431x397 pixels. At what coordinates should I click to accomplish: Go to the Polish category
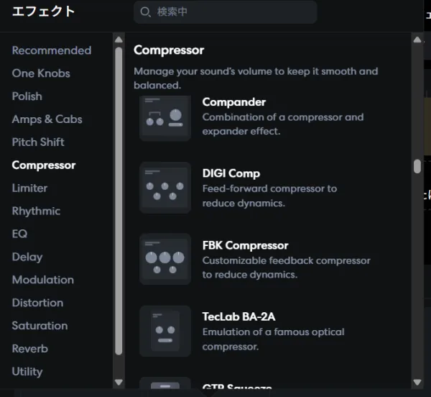27,96
